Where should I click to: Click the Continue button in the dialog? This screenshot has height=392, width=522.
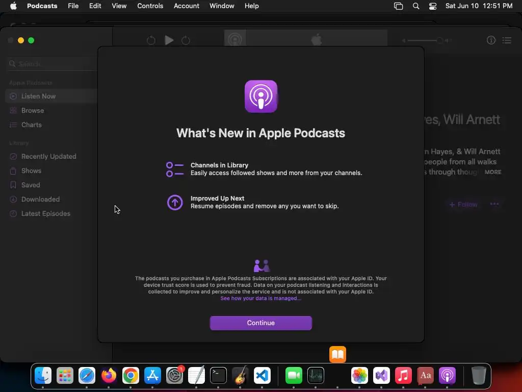point(260,323)
